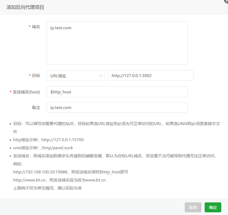The image size is (228, 215).
Task: Click the 目标 field label
Action: (37, 75)
